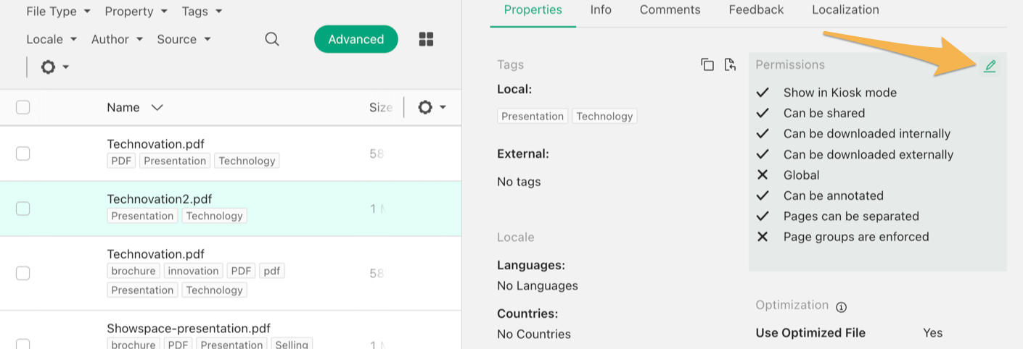Screen dimensions: 1023x349
Task: Open the Comments tab
Action: point(670,10)
